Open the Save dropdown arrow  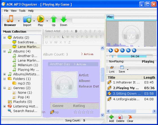pos(128,70)
